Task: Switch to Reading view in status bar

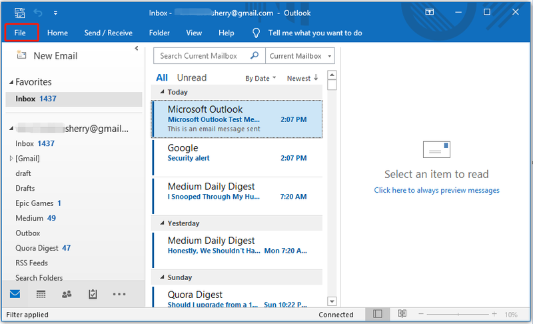Action: [x=402, y=314]
